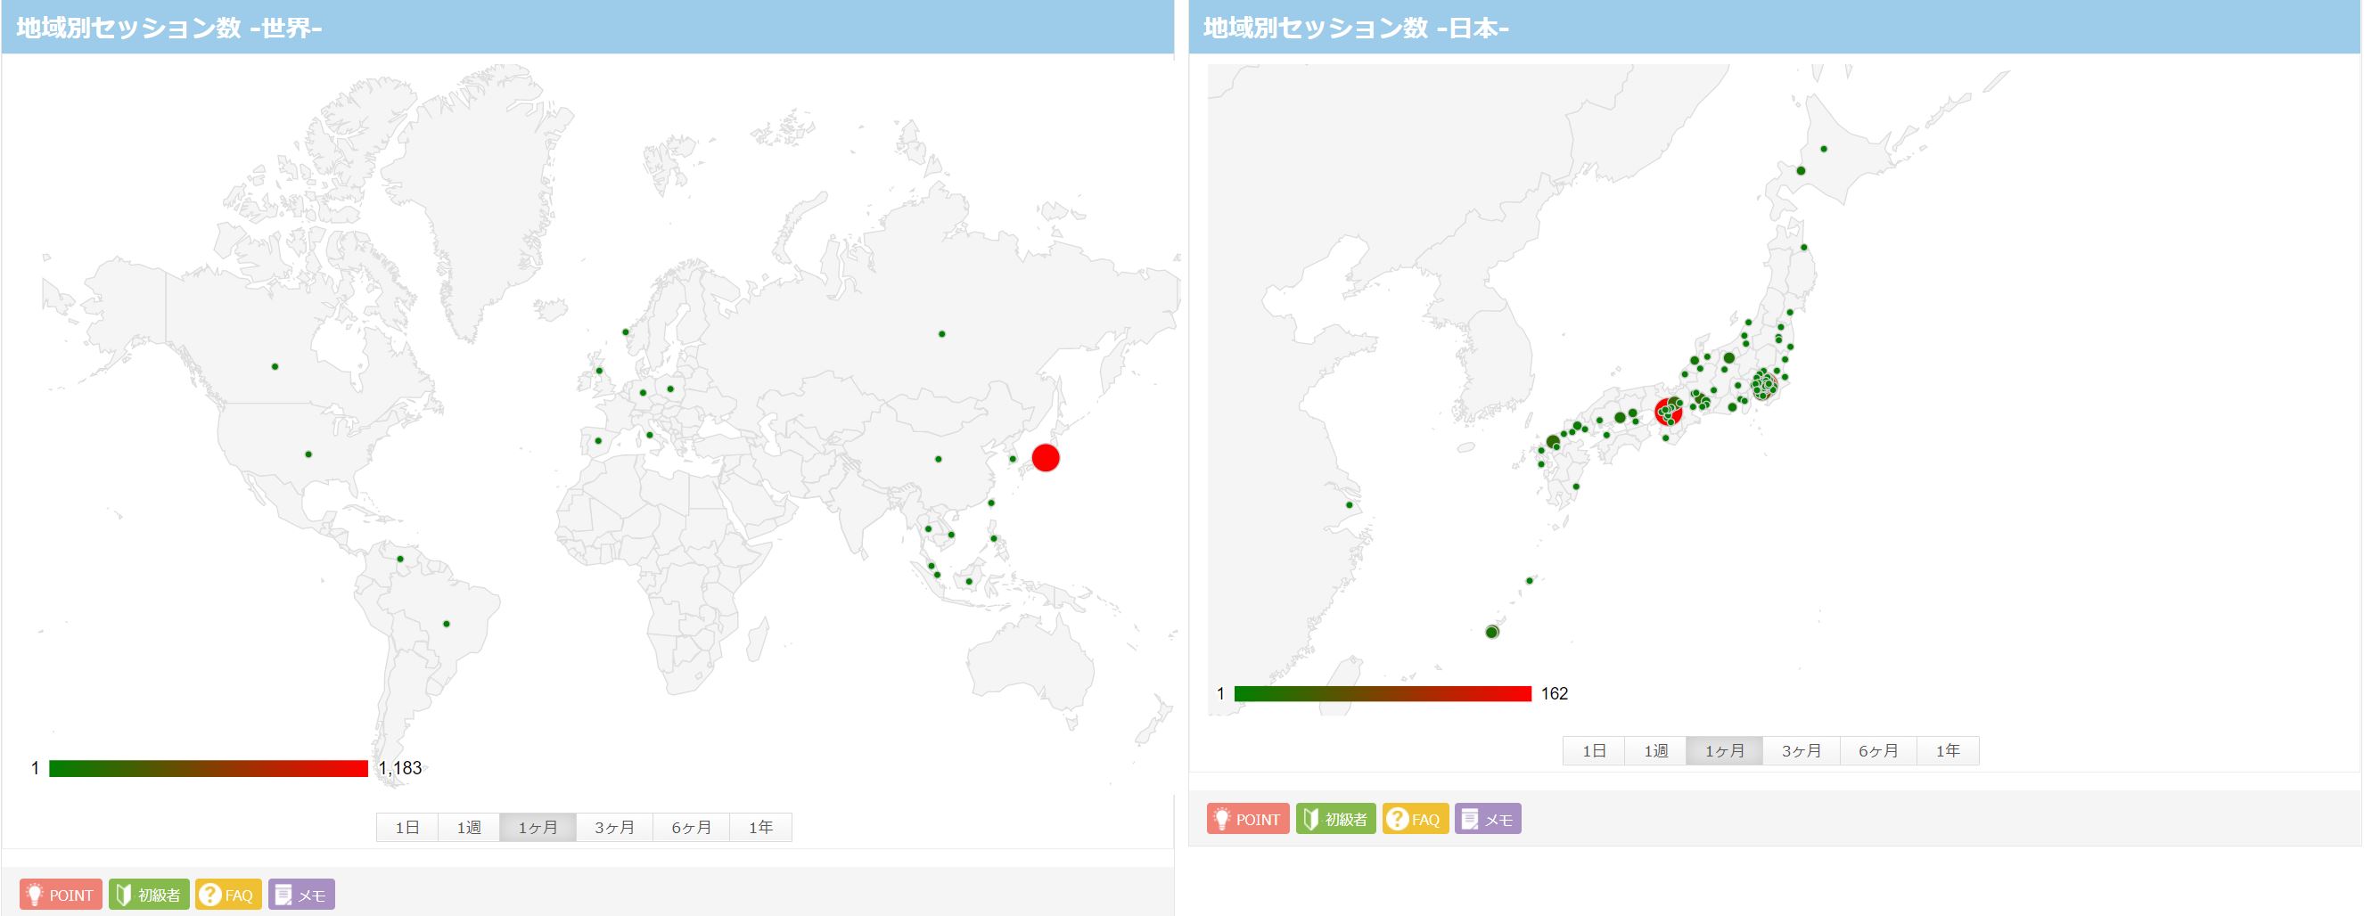The height and width of the screenshot is (916, 2364).
Task: Set Japan map to 1年 period
Action: click(x=1948, y=750)
